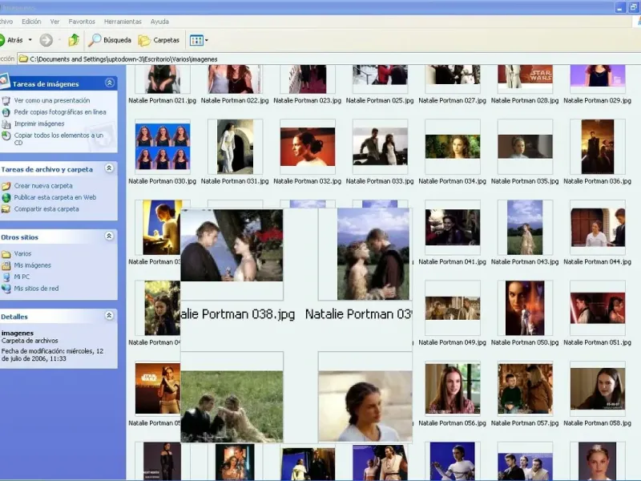
Task: Collapse the Tareas de imágenes panel
Action: coord(109,82)
